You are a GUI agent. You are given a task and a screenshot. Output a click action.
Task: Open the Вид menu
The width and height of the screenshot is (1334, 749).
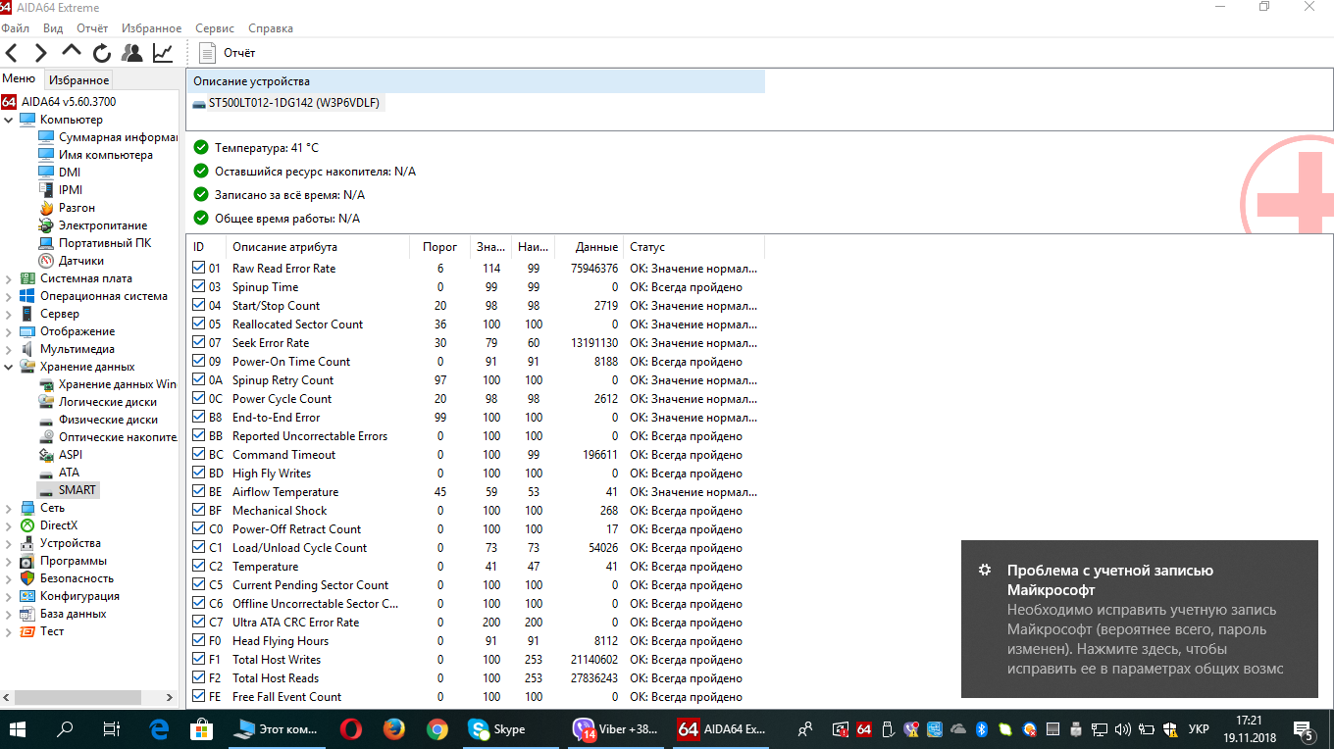pyautogui.click(x=53, y=28)
